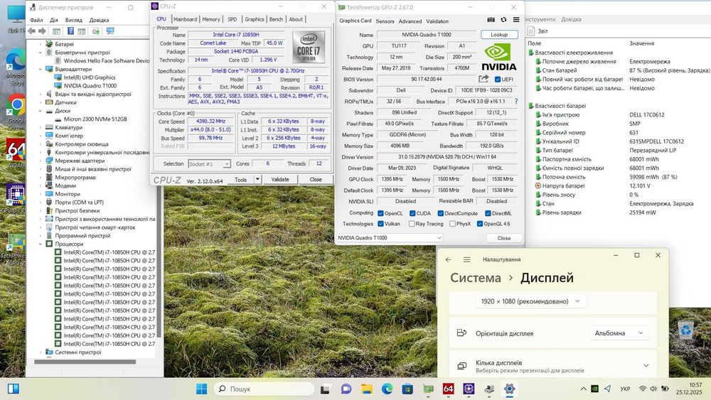The height and width of the screenshot is (400, 711).
Task: Toggle the CUDA checkbox in GPU-Z
Action: [x=412, y=213]
